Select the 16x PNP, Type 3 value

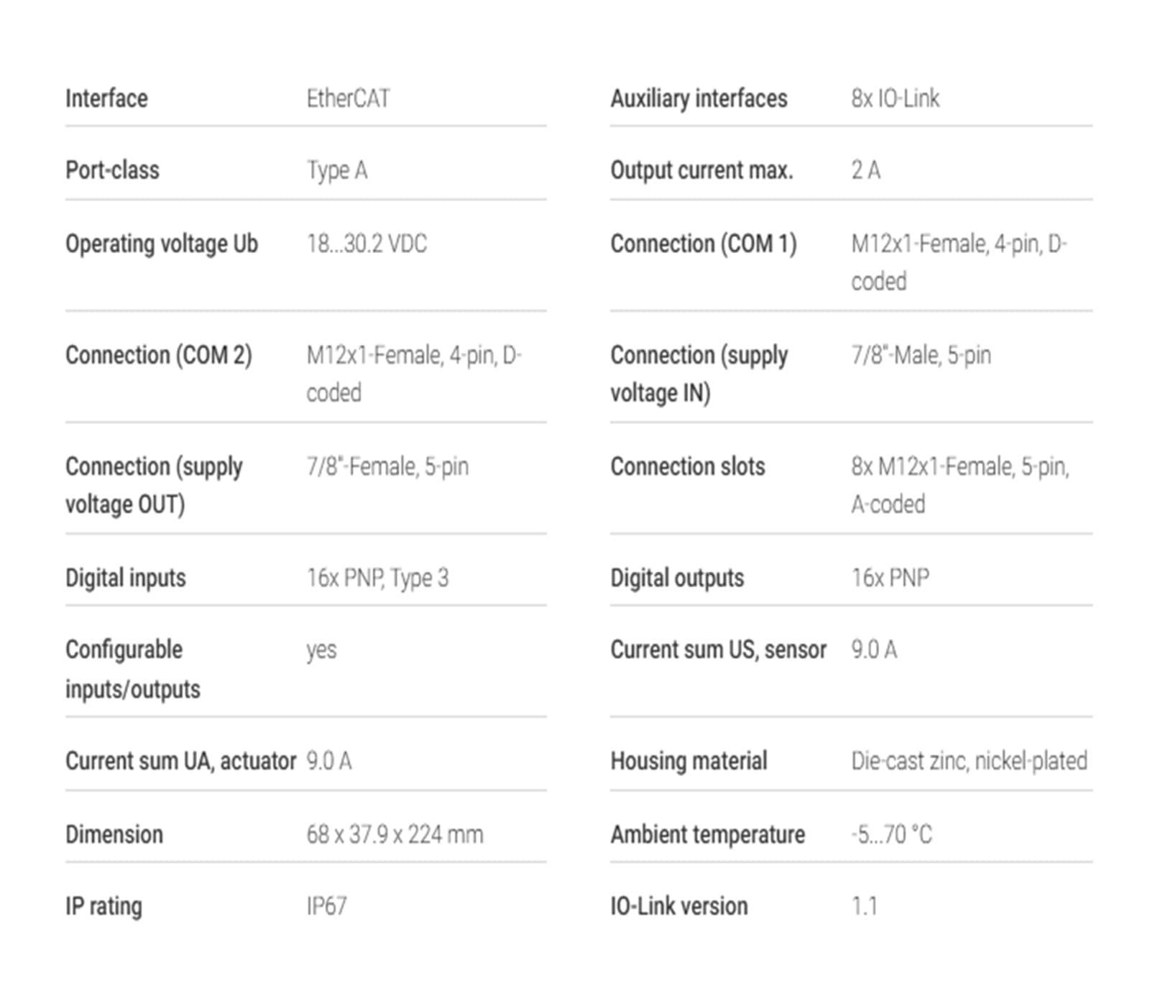pos(377,578)
